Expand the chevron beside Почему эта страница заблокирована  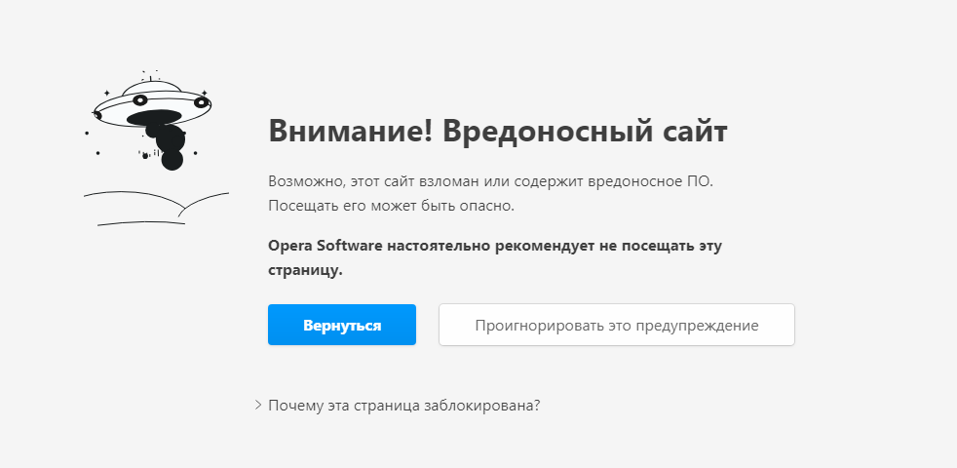[258, 405]
